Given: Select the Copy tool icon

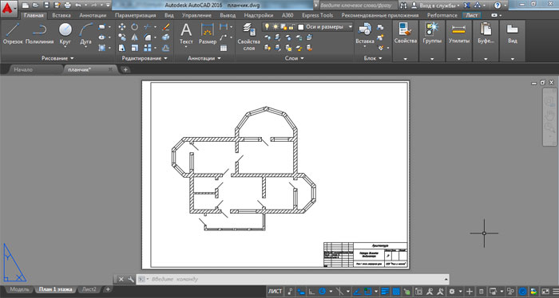Looking at the screenshot, I should pos(122,37).
